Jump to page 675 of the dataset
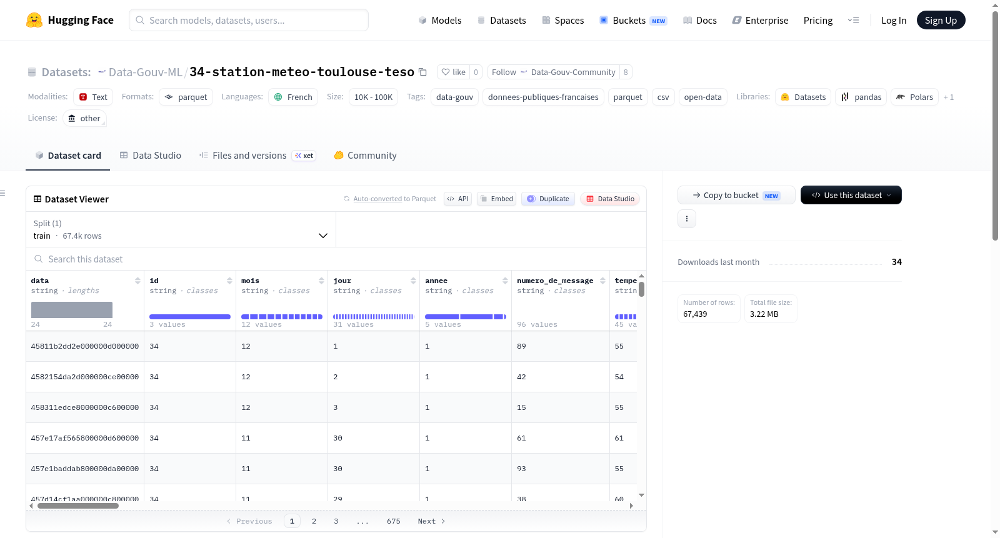Viewport: 1000px width, 538px height. [393, 521]
